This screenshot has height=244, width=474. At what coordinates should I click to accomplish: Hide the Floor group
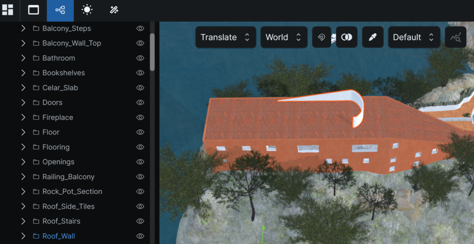click(140, 132)
